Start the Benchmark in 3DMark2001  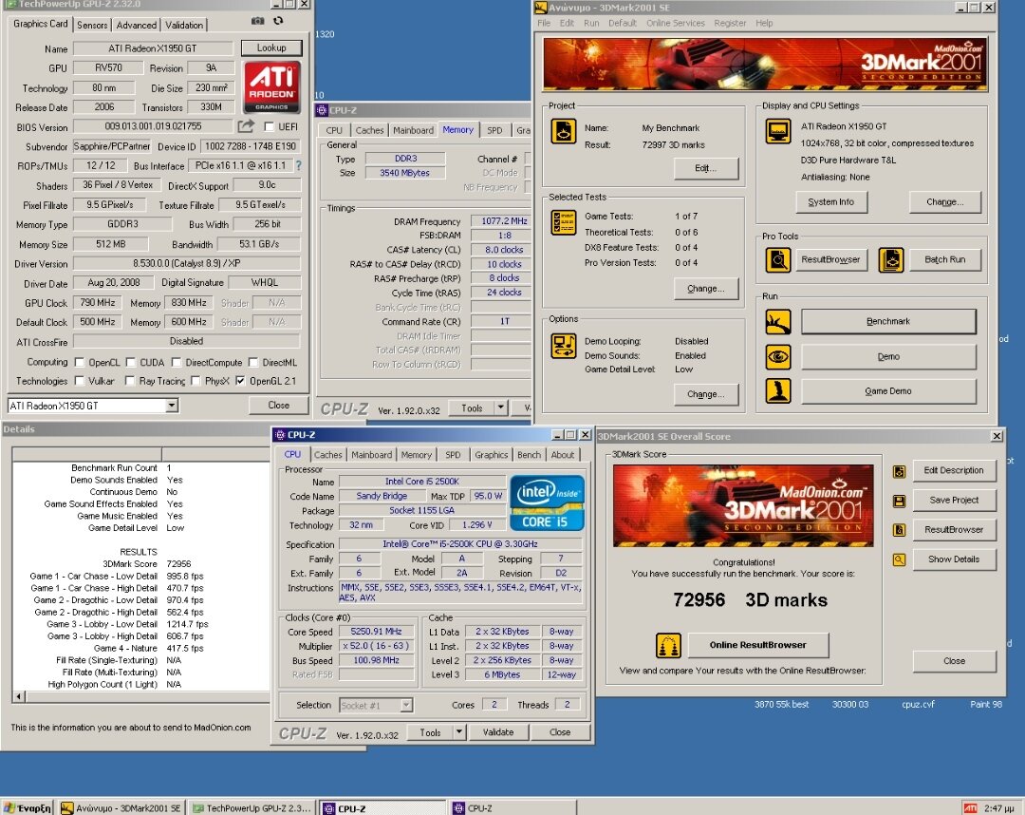coord(887,322)
